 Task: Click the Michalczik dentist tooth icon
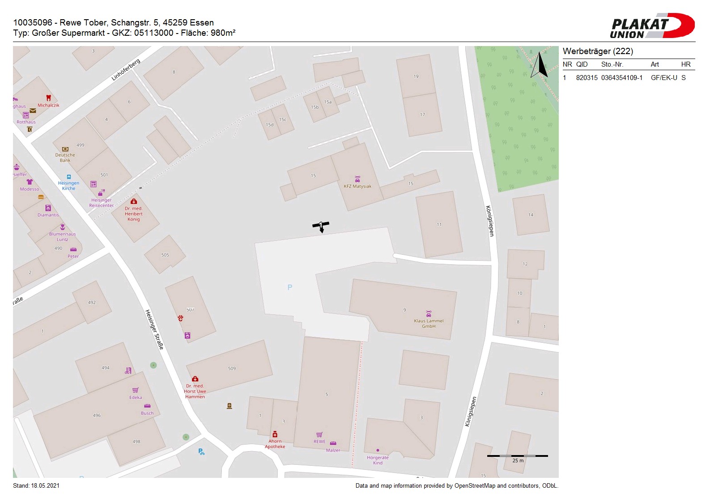pyautogui.click(x=48, y=98)
